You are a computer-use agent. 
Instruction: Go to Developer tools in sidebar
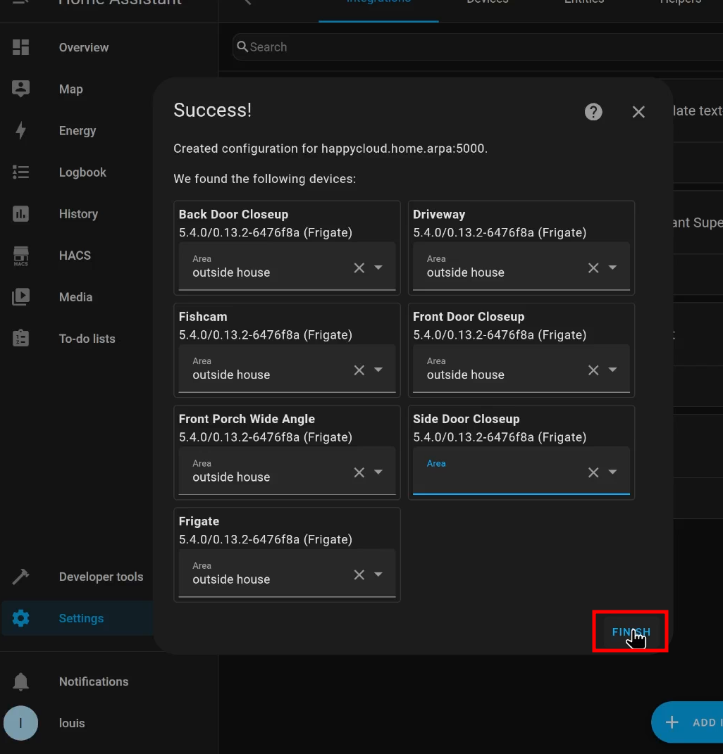pyautogui.click(x=101, y=577)
